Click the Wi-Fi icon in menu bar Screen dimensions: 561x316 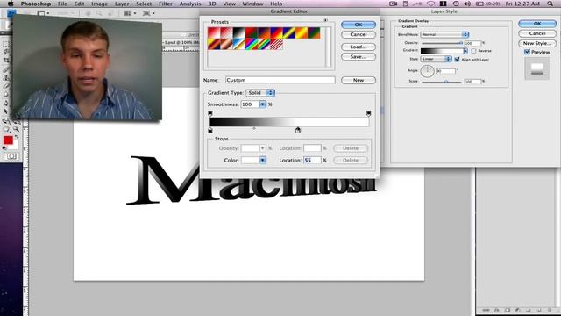tap(430, 4)
